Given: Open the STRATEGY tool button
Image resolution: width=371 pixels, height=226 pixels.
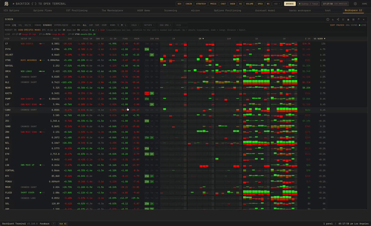Looking at the screenshot, I should [201, 4].
